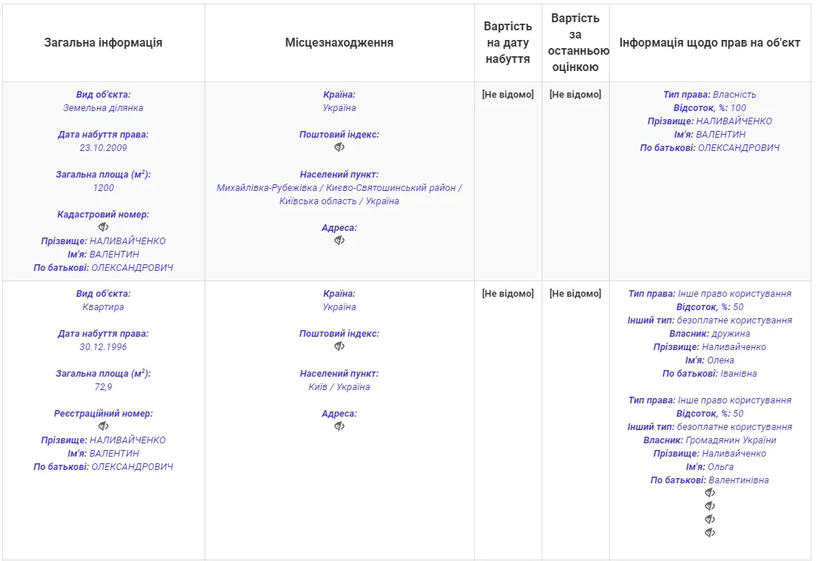
Task: Click the Вартість за останньою оцінкою header
Action: coord(575,43)
